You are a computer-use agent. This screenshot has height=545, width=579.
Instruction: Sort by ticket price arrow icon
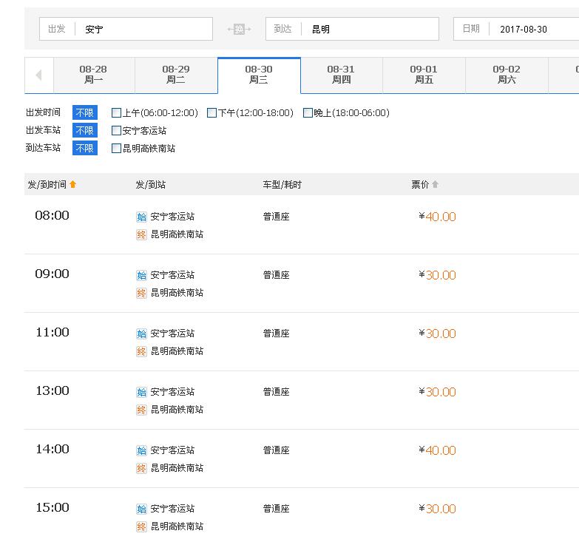(435, 184)
